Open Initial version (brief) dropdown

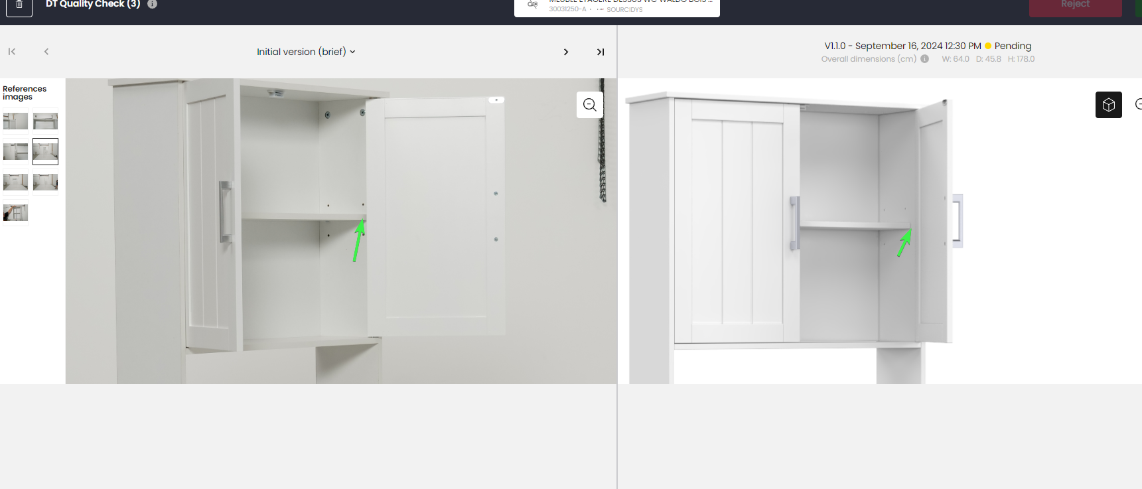[306, 52]
